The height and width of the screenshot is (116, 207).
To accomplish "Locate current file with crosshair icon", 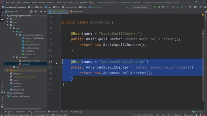I will 31,12.
